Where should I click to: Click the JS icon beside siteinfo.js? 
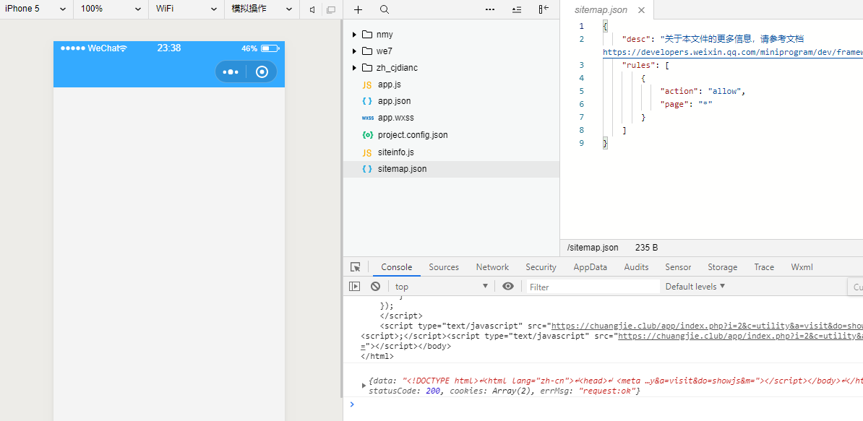367,152
